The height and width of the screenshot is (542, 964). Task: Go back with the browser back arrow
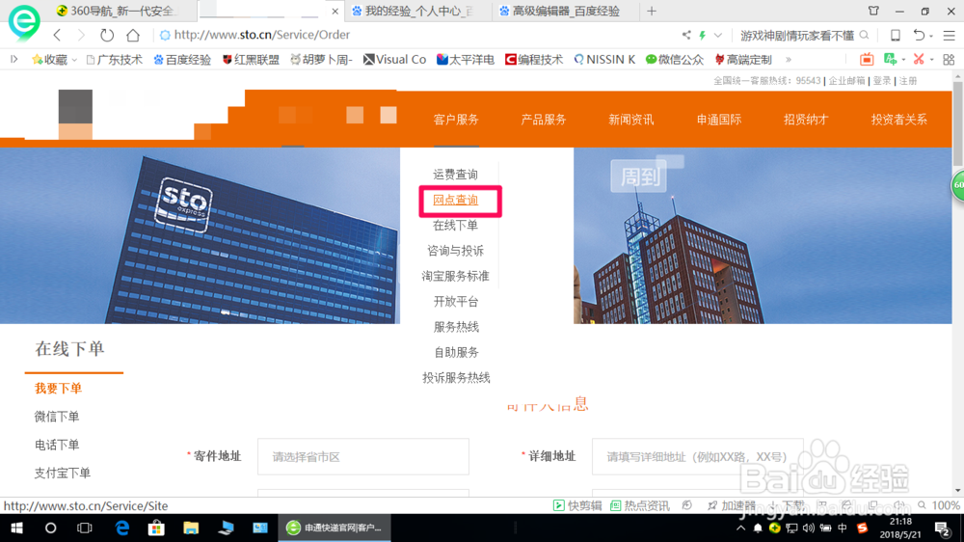pos(57,35)
